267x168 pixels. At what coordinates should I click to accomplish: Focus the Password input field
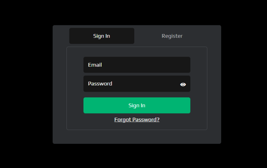[x=132, y=84]
